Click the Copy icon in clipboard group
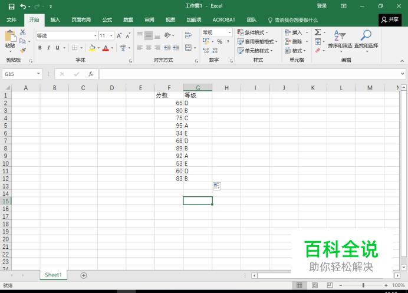Screen dimensions: 408x293 click(22, 41)
